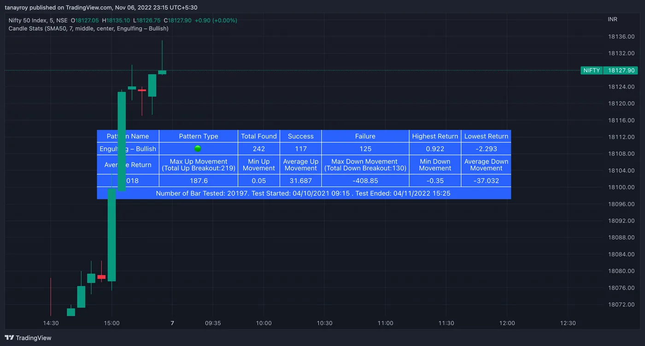Viewport: 645px width, 346px height.
Task: Click the 10:00 time axis label
Action: click(x=264, y=323)
